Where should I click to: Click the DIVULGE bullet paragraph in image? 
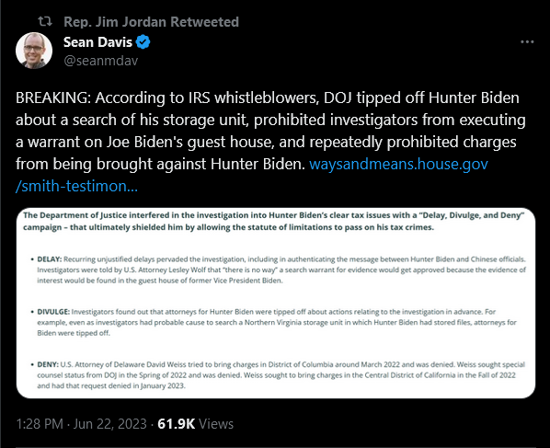(277, 322)
